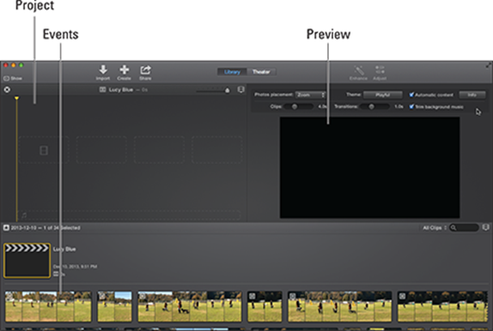
Task: Click the marker icon right of timeline zoom slider
Action: point(240,90)
